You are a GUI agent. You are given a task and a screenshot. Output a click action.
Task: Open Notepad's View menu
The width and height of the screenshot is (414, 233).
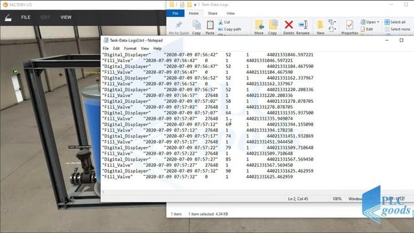[145, 49]
